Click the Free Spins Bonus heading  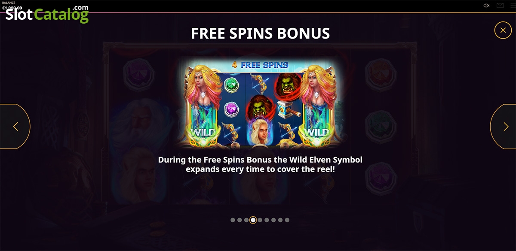[x=260, y=33]
